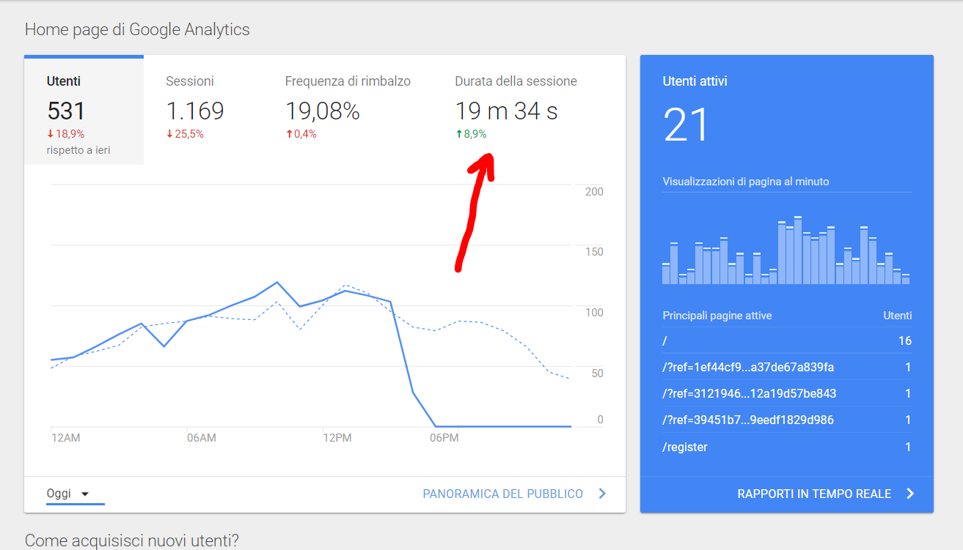
Task: Click the 'rispetto a ieri' label
Action: (78, 150)
